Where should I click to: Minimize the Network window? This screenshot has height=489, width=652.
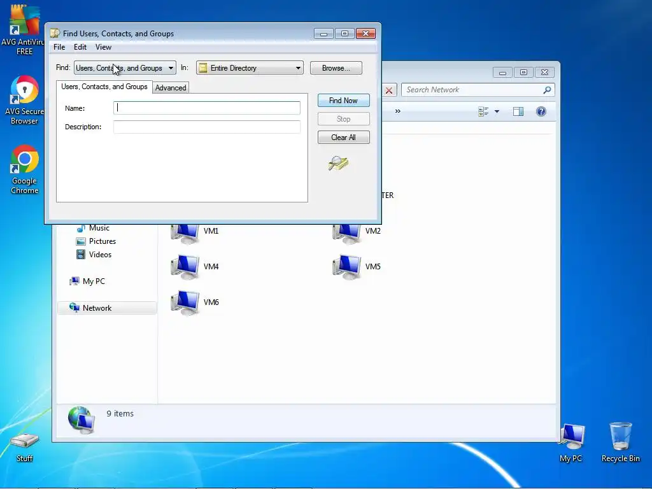click(x=503, y=73)
